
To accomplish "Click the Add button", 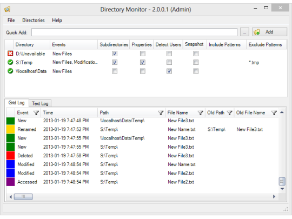I will (x=269, y=32).
